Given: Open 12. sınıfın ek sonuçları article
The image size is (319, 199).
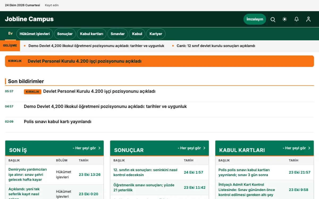Looking at the screenshot, I should click(145, 172).
